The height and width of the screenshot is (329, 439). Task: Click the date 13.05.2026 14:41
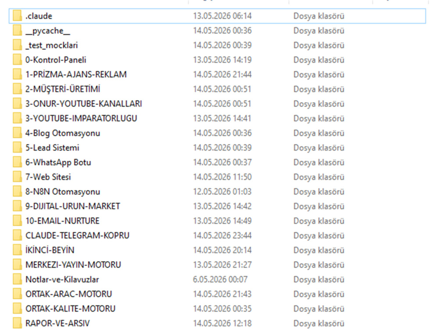(222, 118)
